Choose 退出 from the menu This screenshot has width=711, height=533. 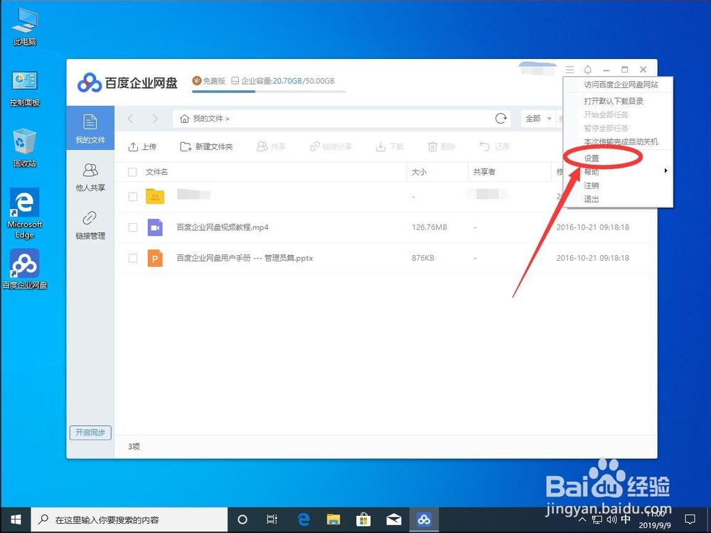pos(592,199)
